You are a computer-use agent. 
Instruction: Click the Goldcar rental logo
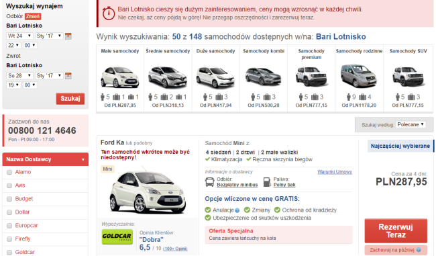[117, 237]
